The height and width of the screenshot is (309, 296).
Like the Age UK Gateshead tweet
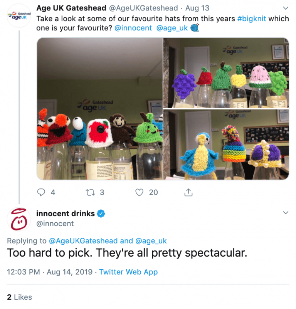click(x=140, y=192)
